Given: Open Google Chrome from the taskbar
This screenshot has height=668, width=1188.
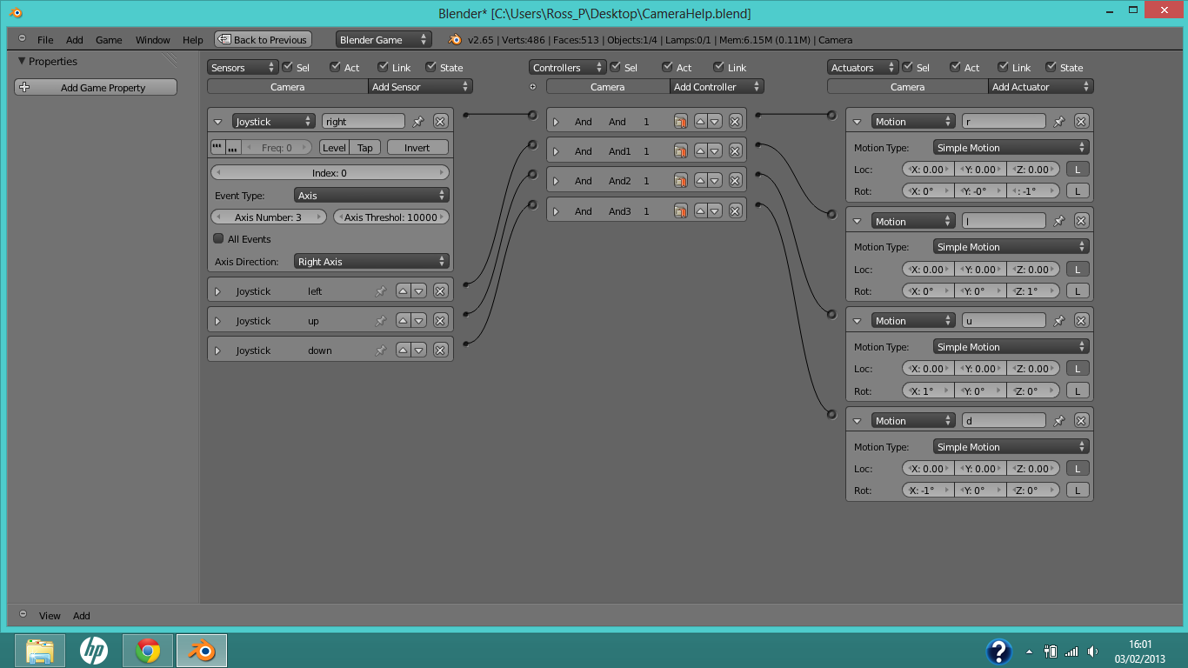Looking at the screenshot, I should (148, 651).
